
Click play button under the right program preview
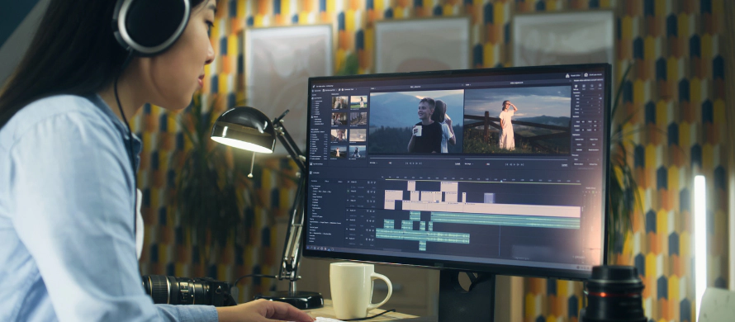tap(514, 164)
